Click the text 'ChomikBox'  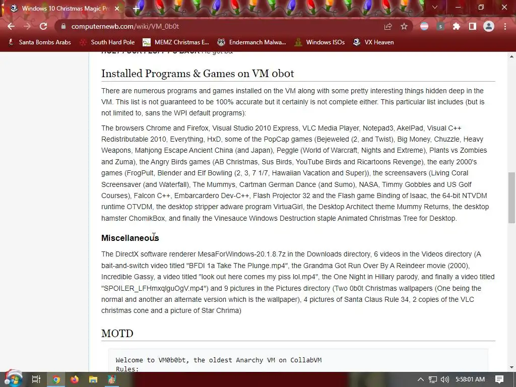(x=147, y=218)
